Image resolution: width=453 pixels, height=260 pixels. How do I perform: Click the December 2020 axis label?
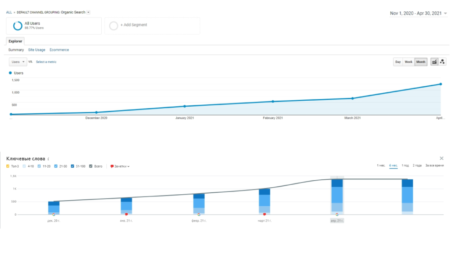pos(96,118)
